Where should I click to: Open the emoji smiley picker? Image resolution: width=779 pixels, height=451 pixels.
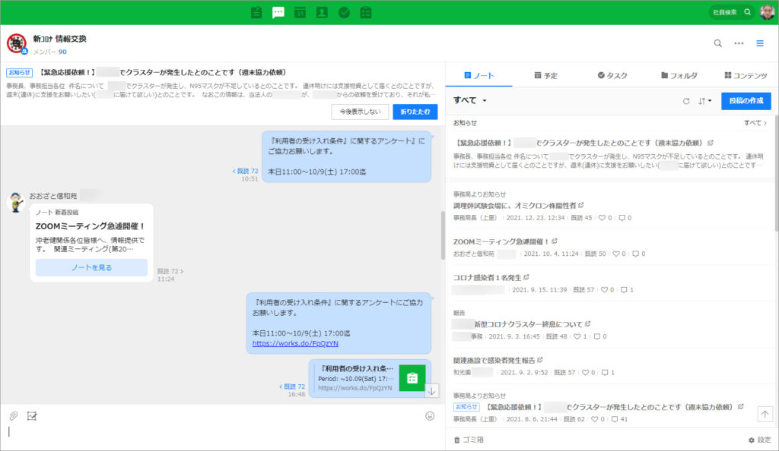[x=430, y=416]
